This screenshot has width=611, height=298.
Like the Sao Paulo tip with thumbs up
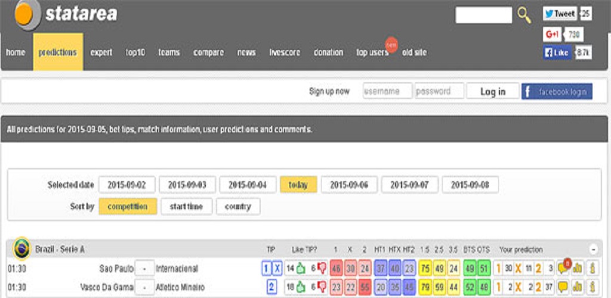tap(301, 269)
